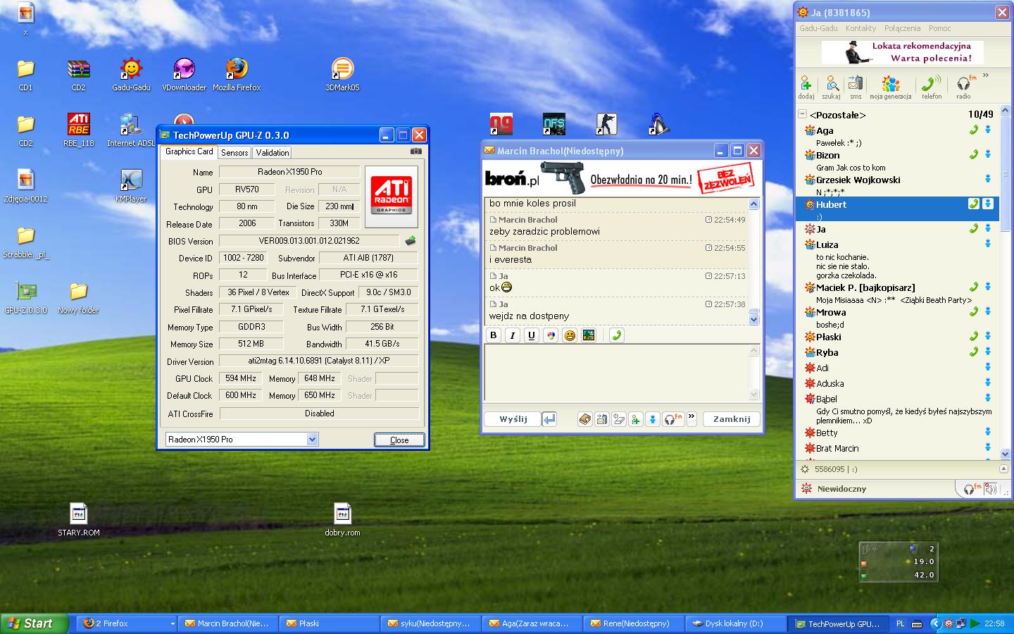Toggle underline formatting in chat
The height and width of the screenshot is (634, 1014).
(532, 335)
